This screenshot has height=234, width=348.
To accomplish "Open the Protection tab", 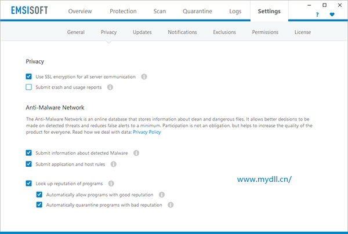I will (x=123, y=12).
